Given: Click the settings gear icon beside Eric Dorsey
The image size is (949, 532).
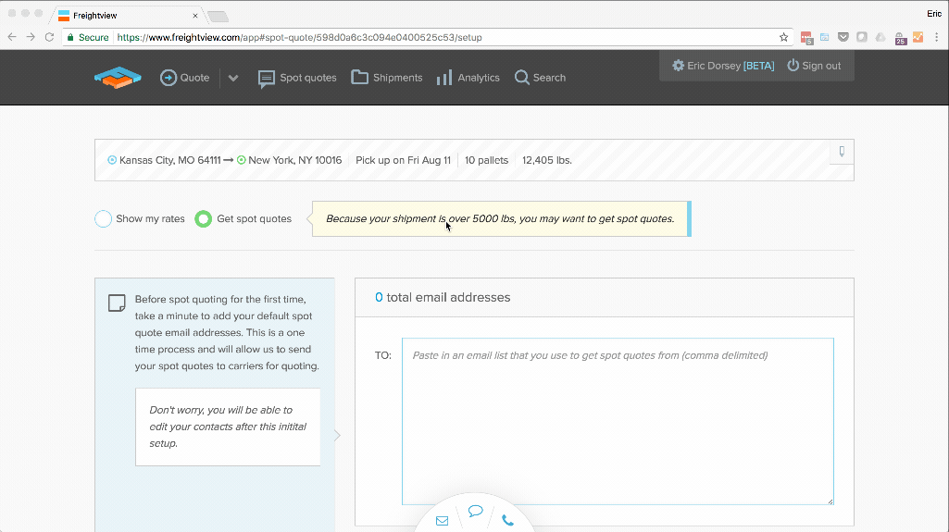Looking at the screenshot, I should pos(679,66).
